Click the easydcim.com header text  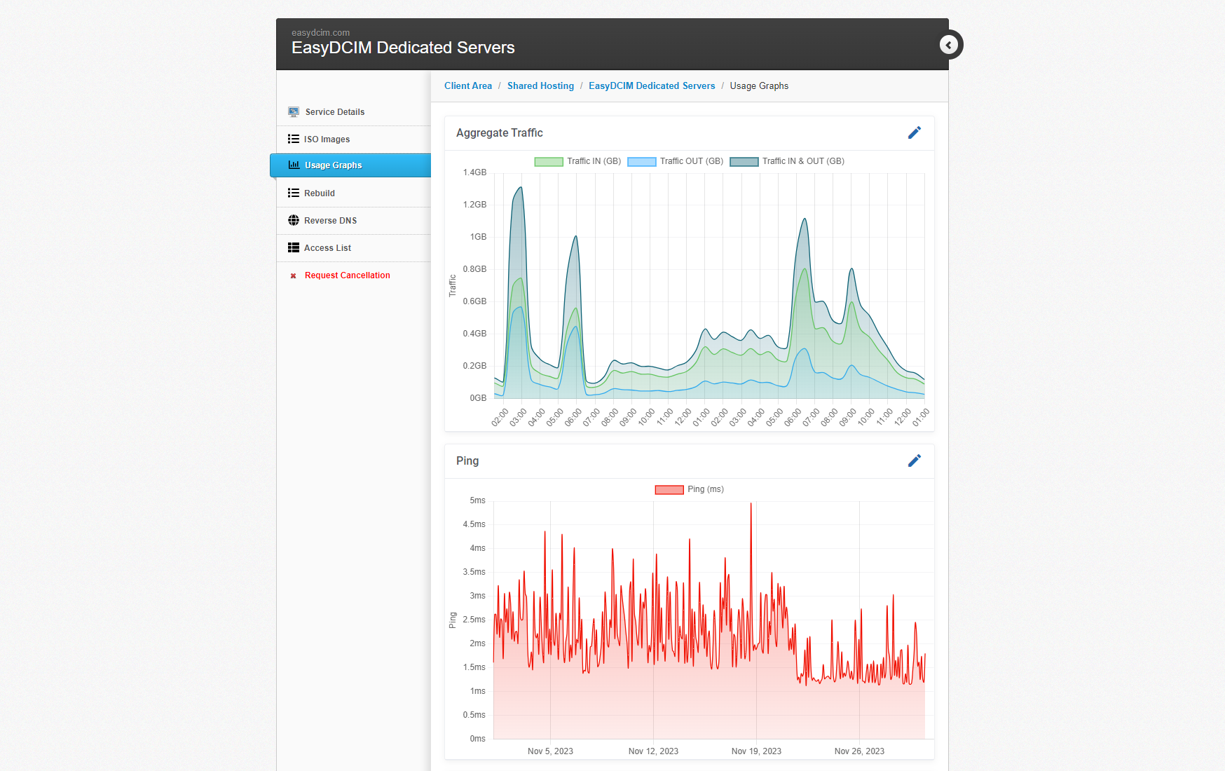(320, 33)
